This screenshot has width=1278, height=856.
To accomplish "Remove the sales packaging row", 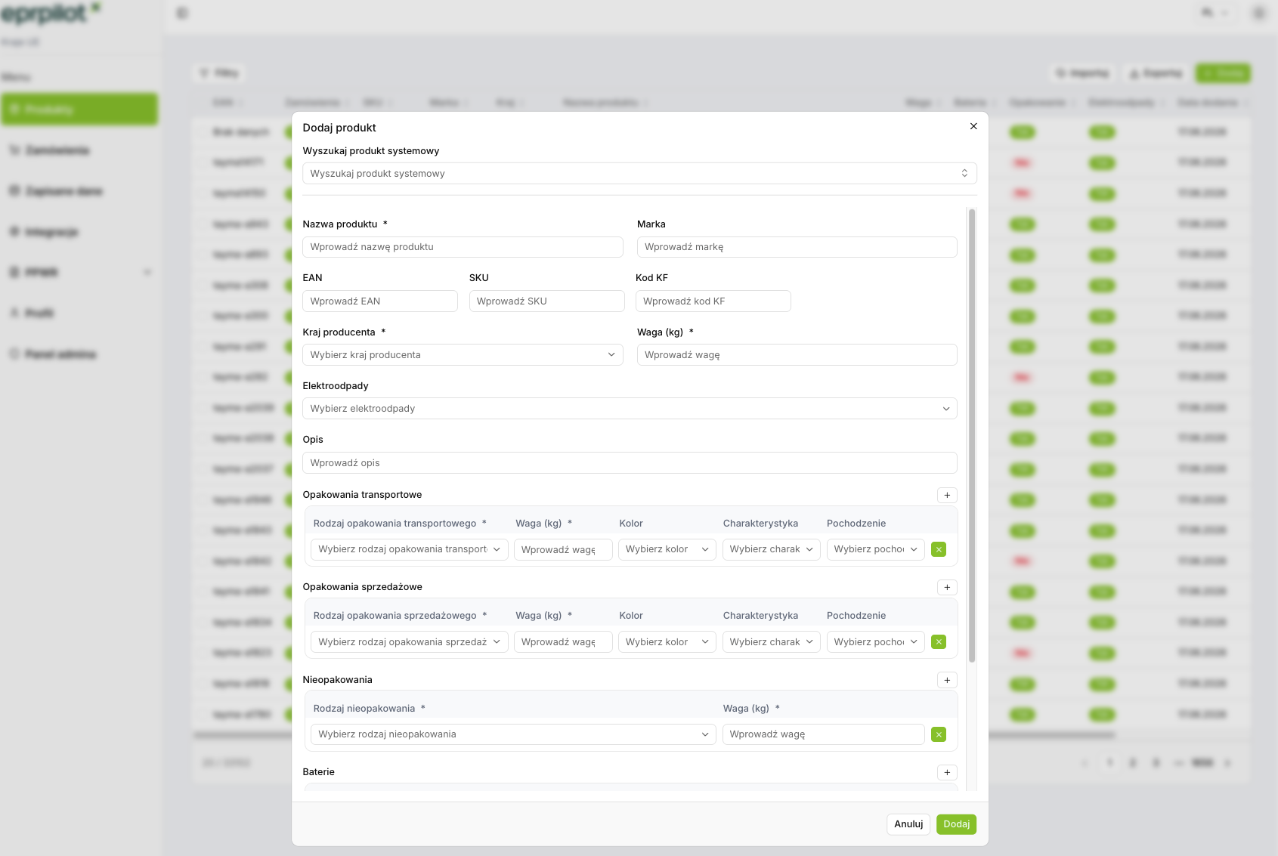I will 939,641.
